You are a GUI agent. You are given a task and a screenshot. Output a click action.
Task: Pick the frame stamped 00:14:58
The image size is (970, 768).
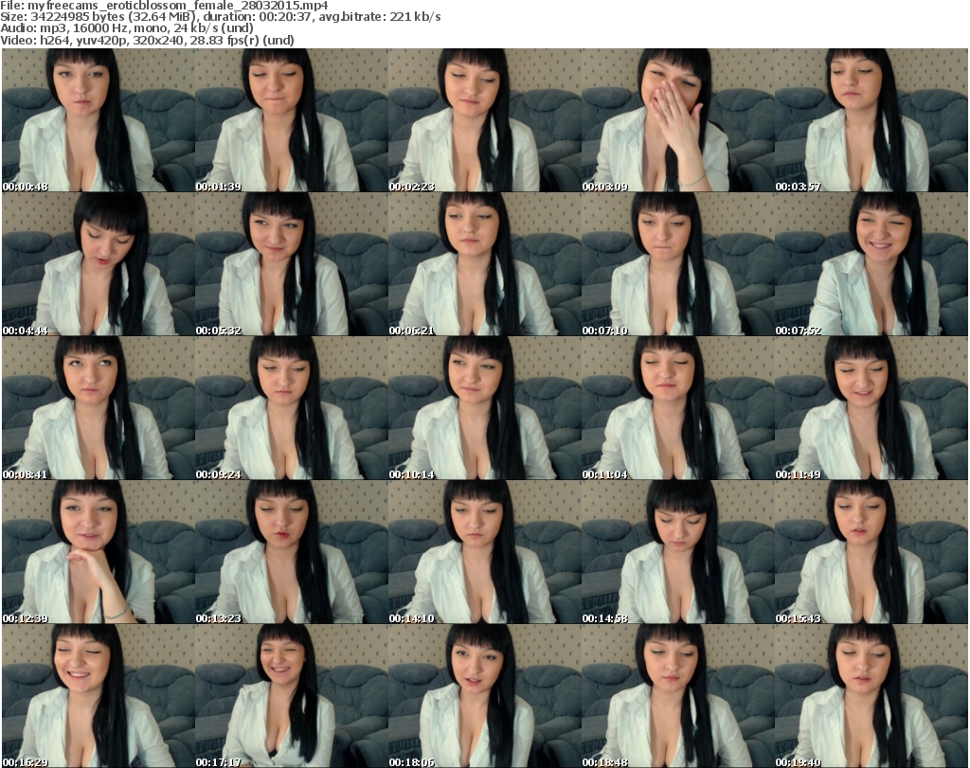pyautogui.click(x=678, y=552)
